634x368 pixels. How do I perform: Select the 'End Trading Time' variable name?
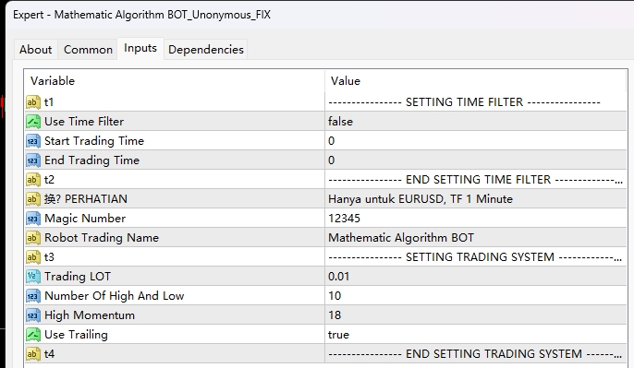coord(91,160)
